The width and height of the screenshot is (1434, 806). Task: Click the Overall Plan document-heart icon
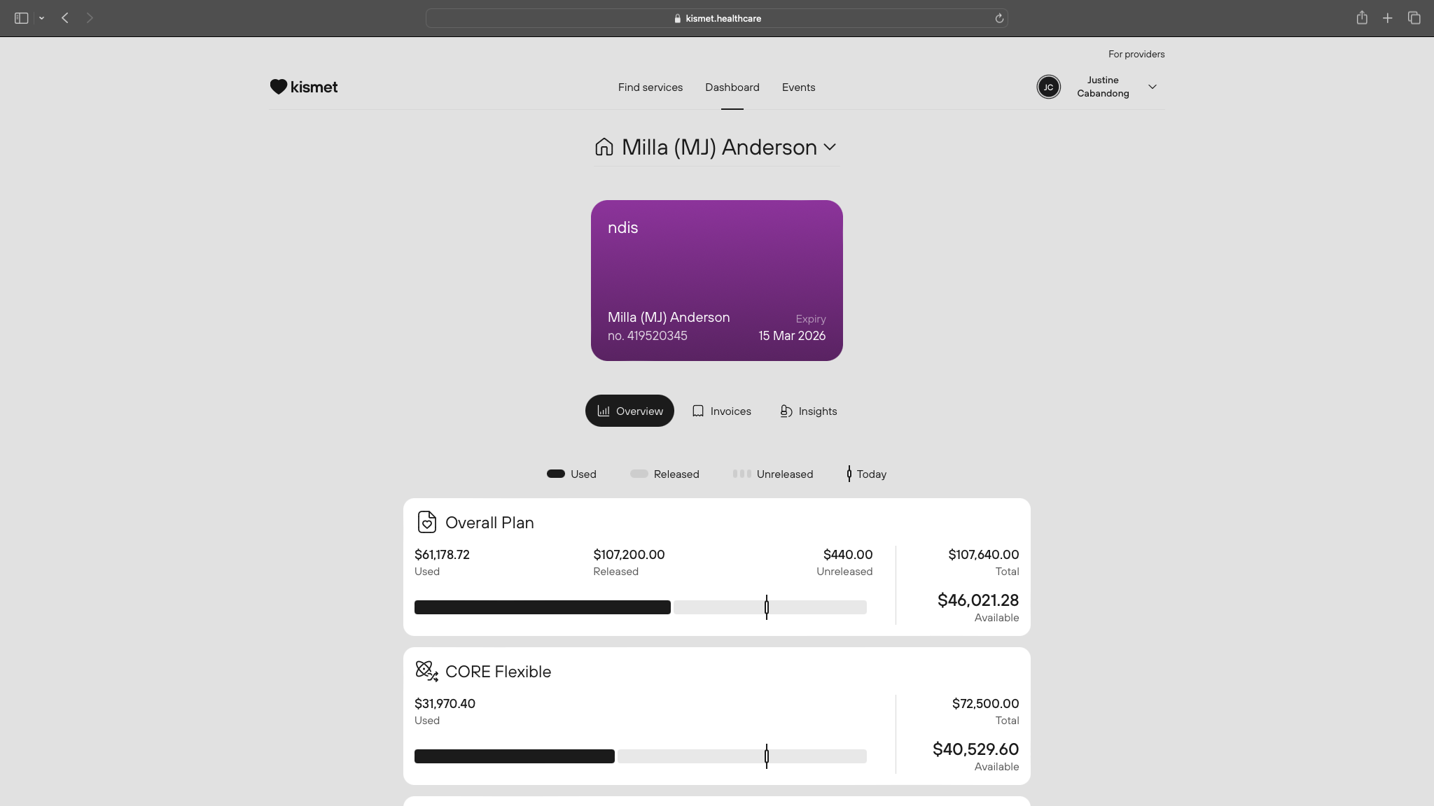point(426,522)
